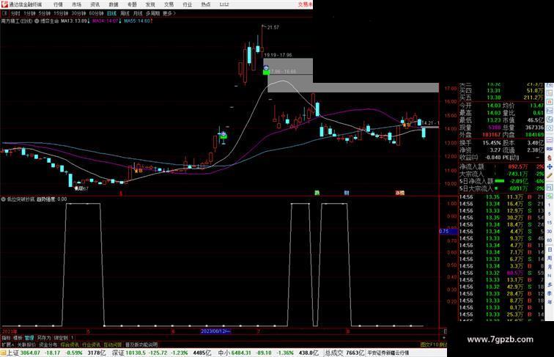This screenshot has height=357, width=554.
Task: Open the 数据 menu
Action: point(114,4)
